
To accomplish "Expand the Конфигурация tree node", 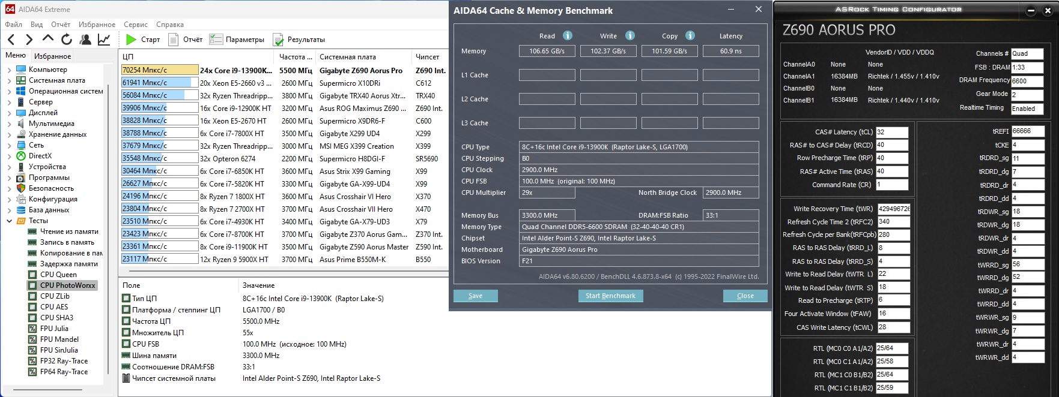I will pos(9,199).
